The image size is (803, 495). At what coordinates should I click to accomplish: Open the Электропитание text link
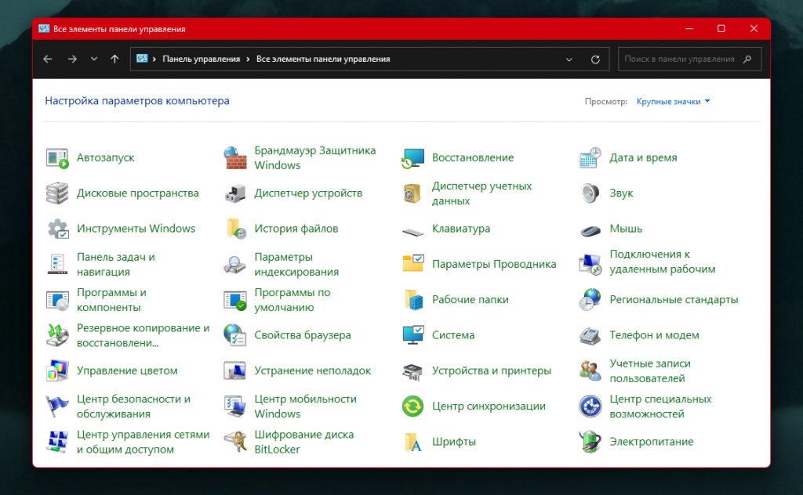(652, 442)
